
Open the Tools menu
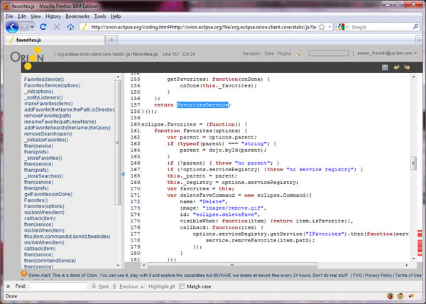coord(100,15)
